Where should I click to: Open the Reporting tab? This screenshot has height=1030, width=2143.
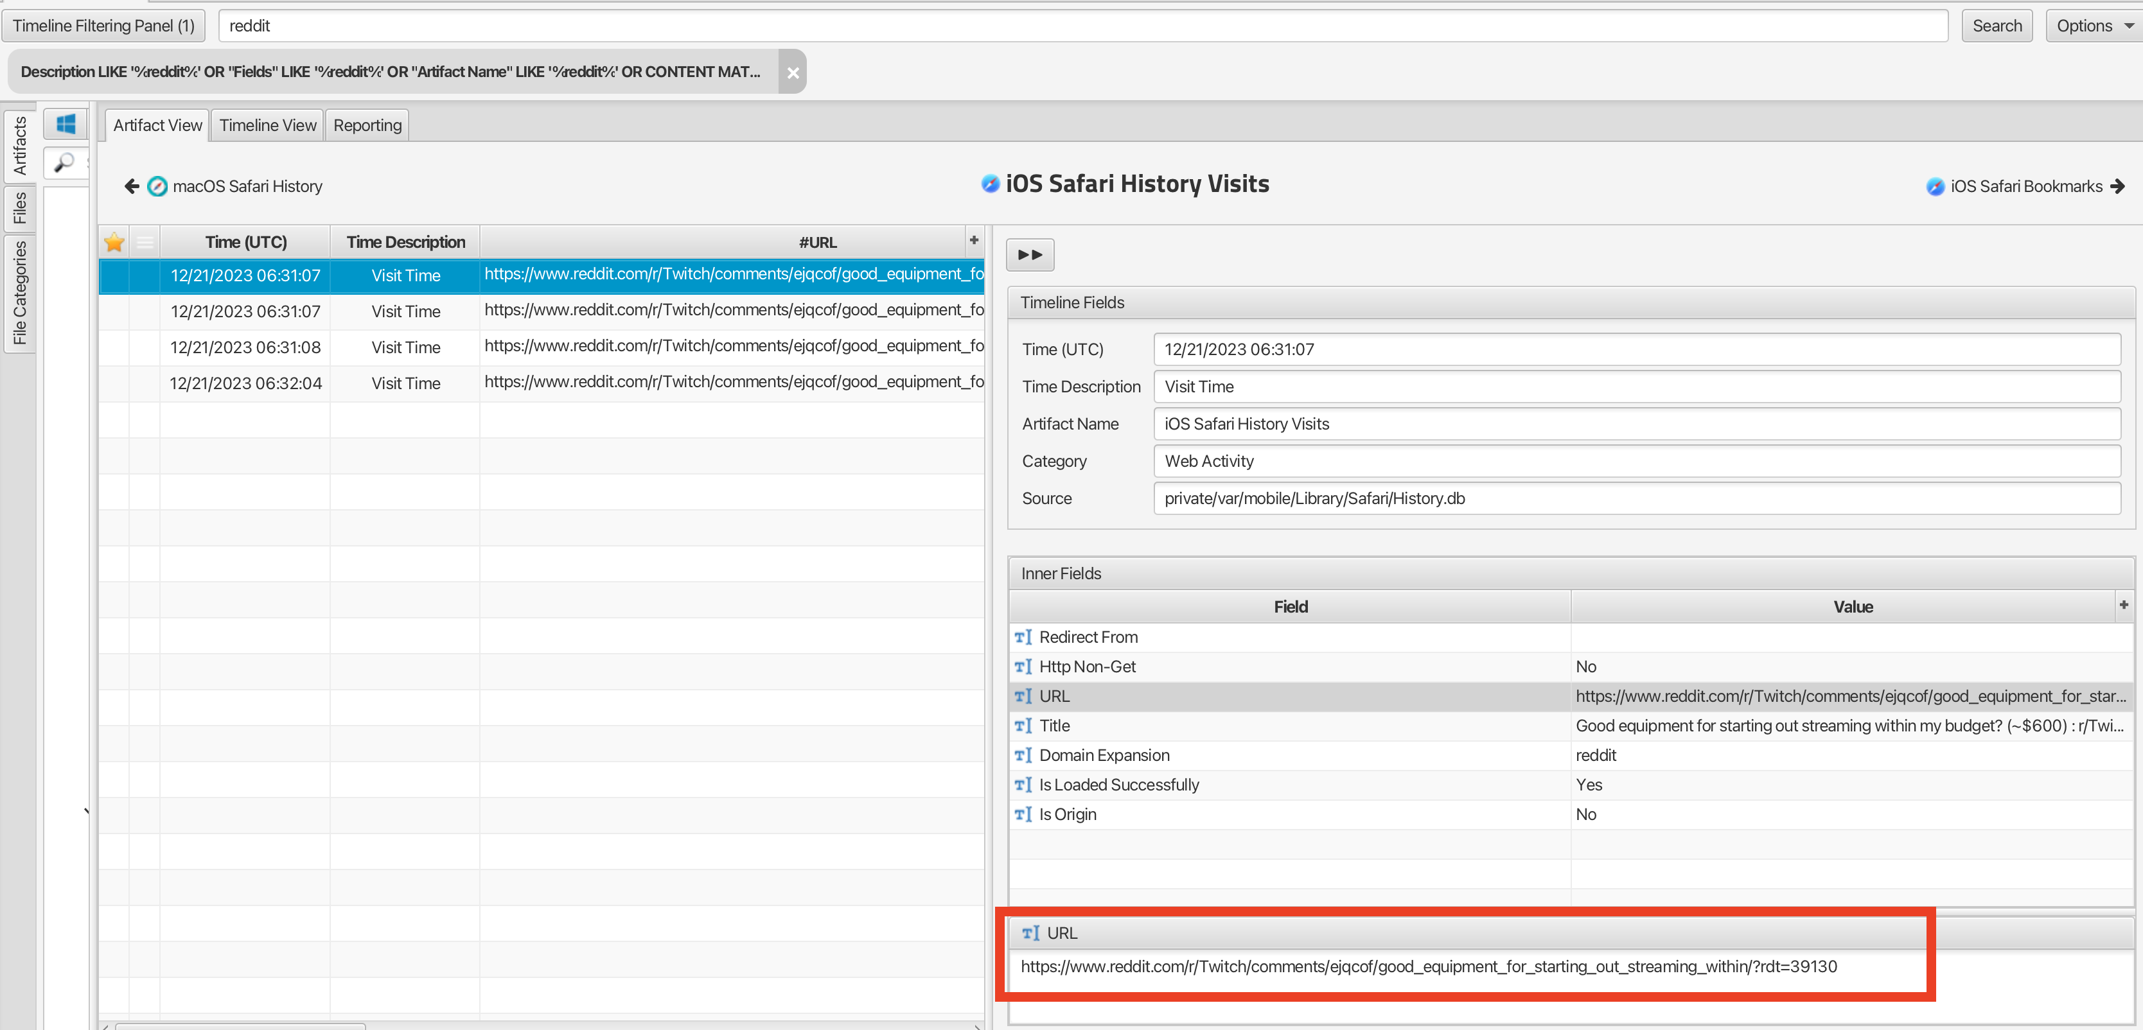pos(367,125)
